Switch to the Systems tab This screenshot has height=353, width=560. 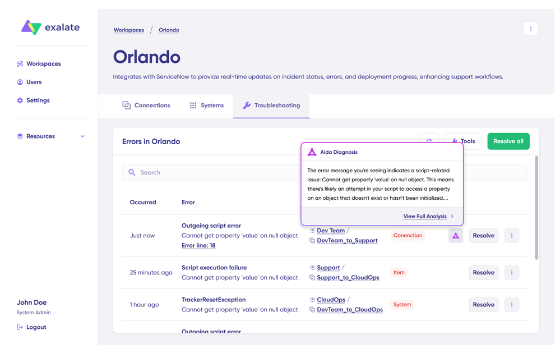tap(207, 105)
